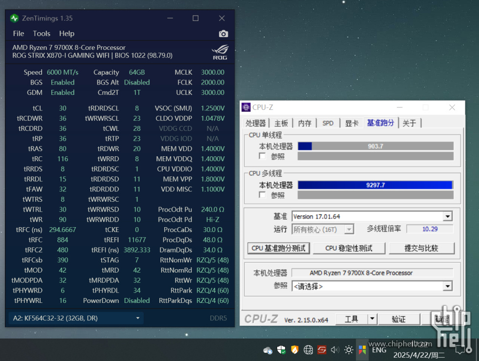Click the 验证 button in CPU-Z
This screenshot has height=361, width=479.
(x=399, y=319)
